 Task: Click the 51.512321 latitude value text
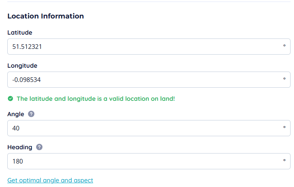click(x=27, y=47)
